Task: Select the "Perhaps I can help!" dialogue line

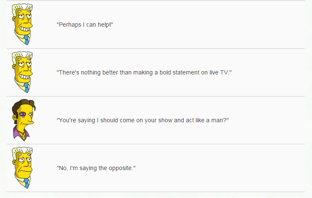Action: 85,25
